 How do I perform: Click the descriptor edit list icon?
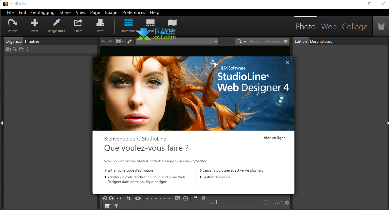click(108, 206)
